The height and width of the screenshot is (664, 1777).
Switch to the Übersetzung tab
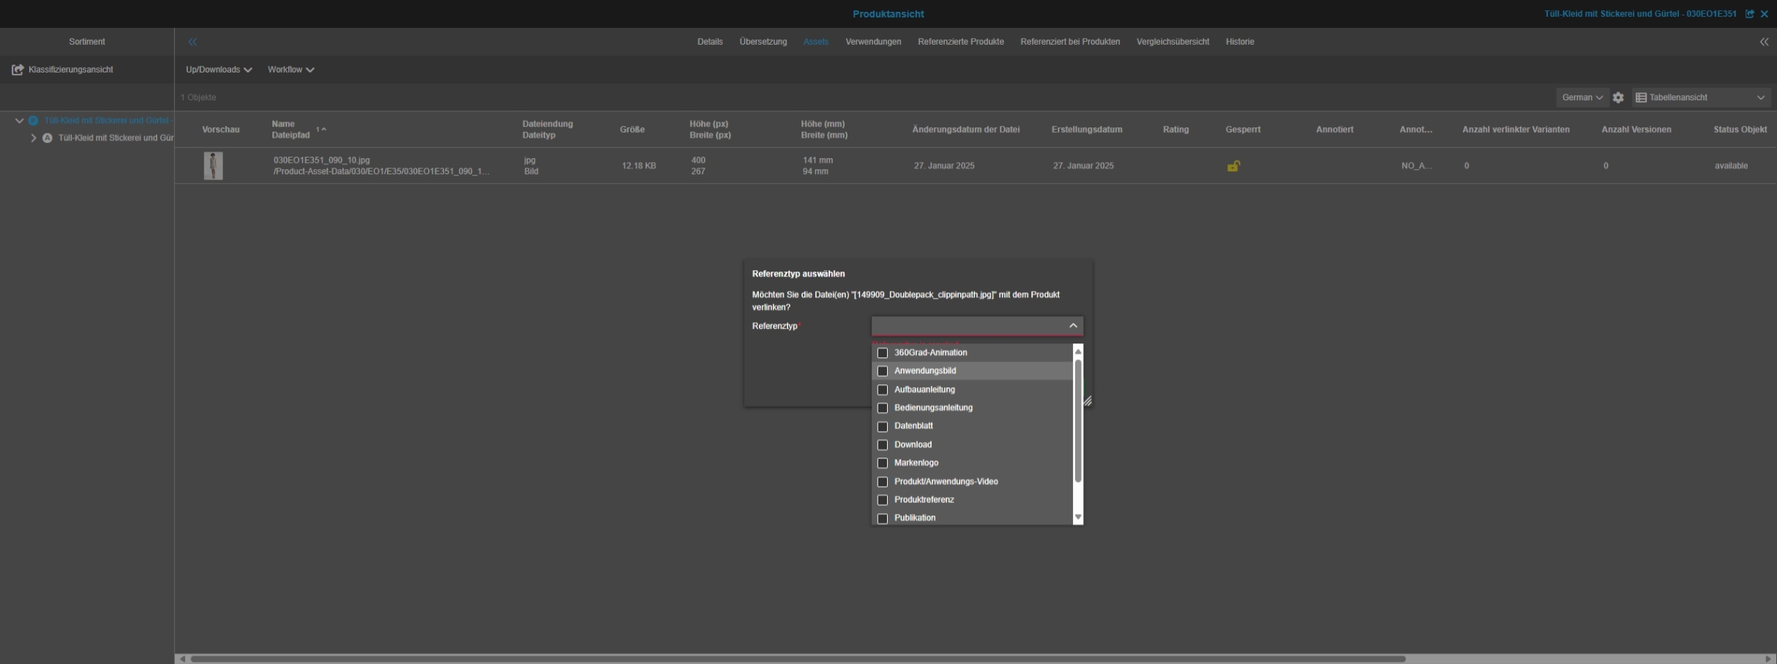763,42
